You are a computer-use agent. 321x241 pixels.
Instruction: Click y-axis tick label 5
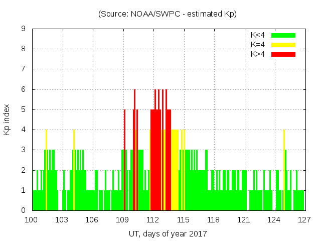tap(24, 109)
